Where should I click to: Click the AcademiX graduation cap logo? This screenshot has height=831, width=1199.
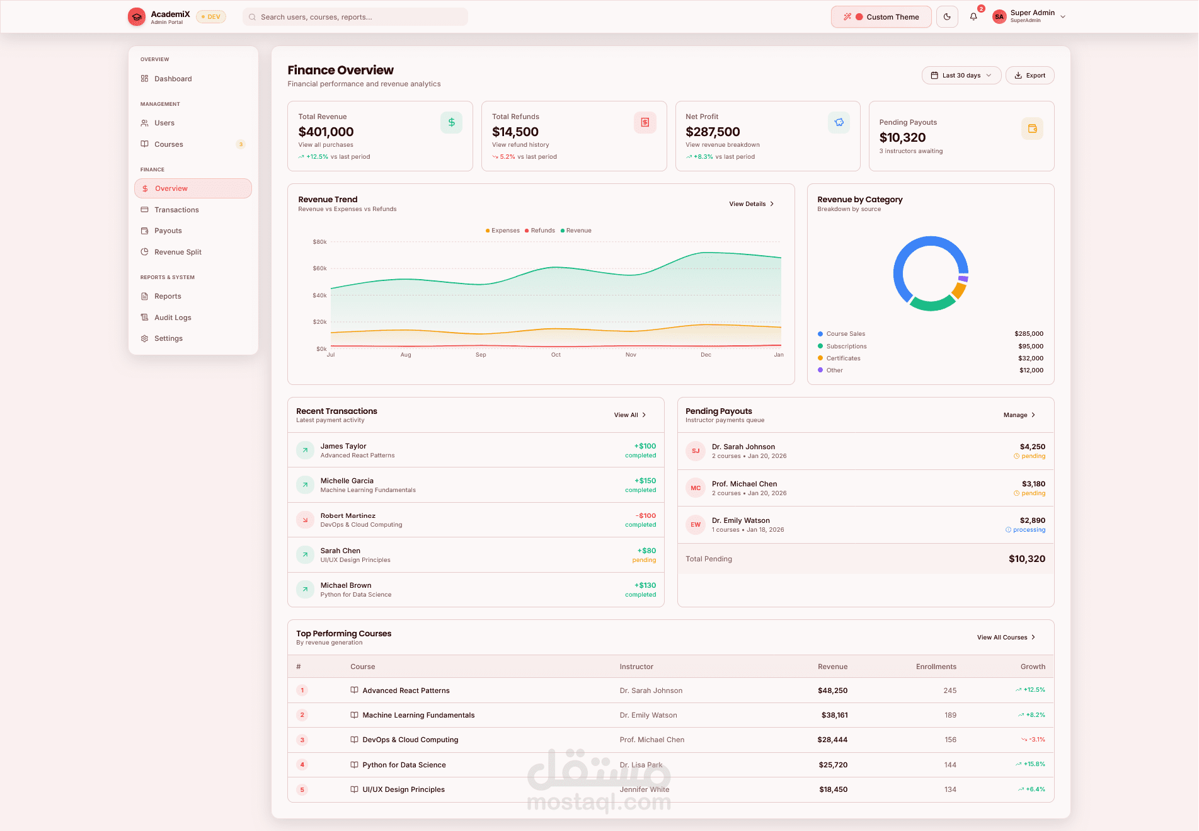point(136,17)
